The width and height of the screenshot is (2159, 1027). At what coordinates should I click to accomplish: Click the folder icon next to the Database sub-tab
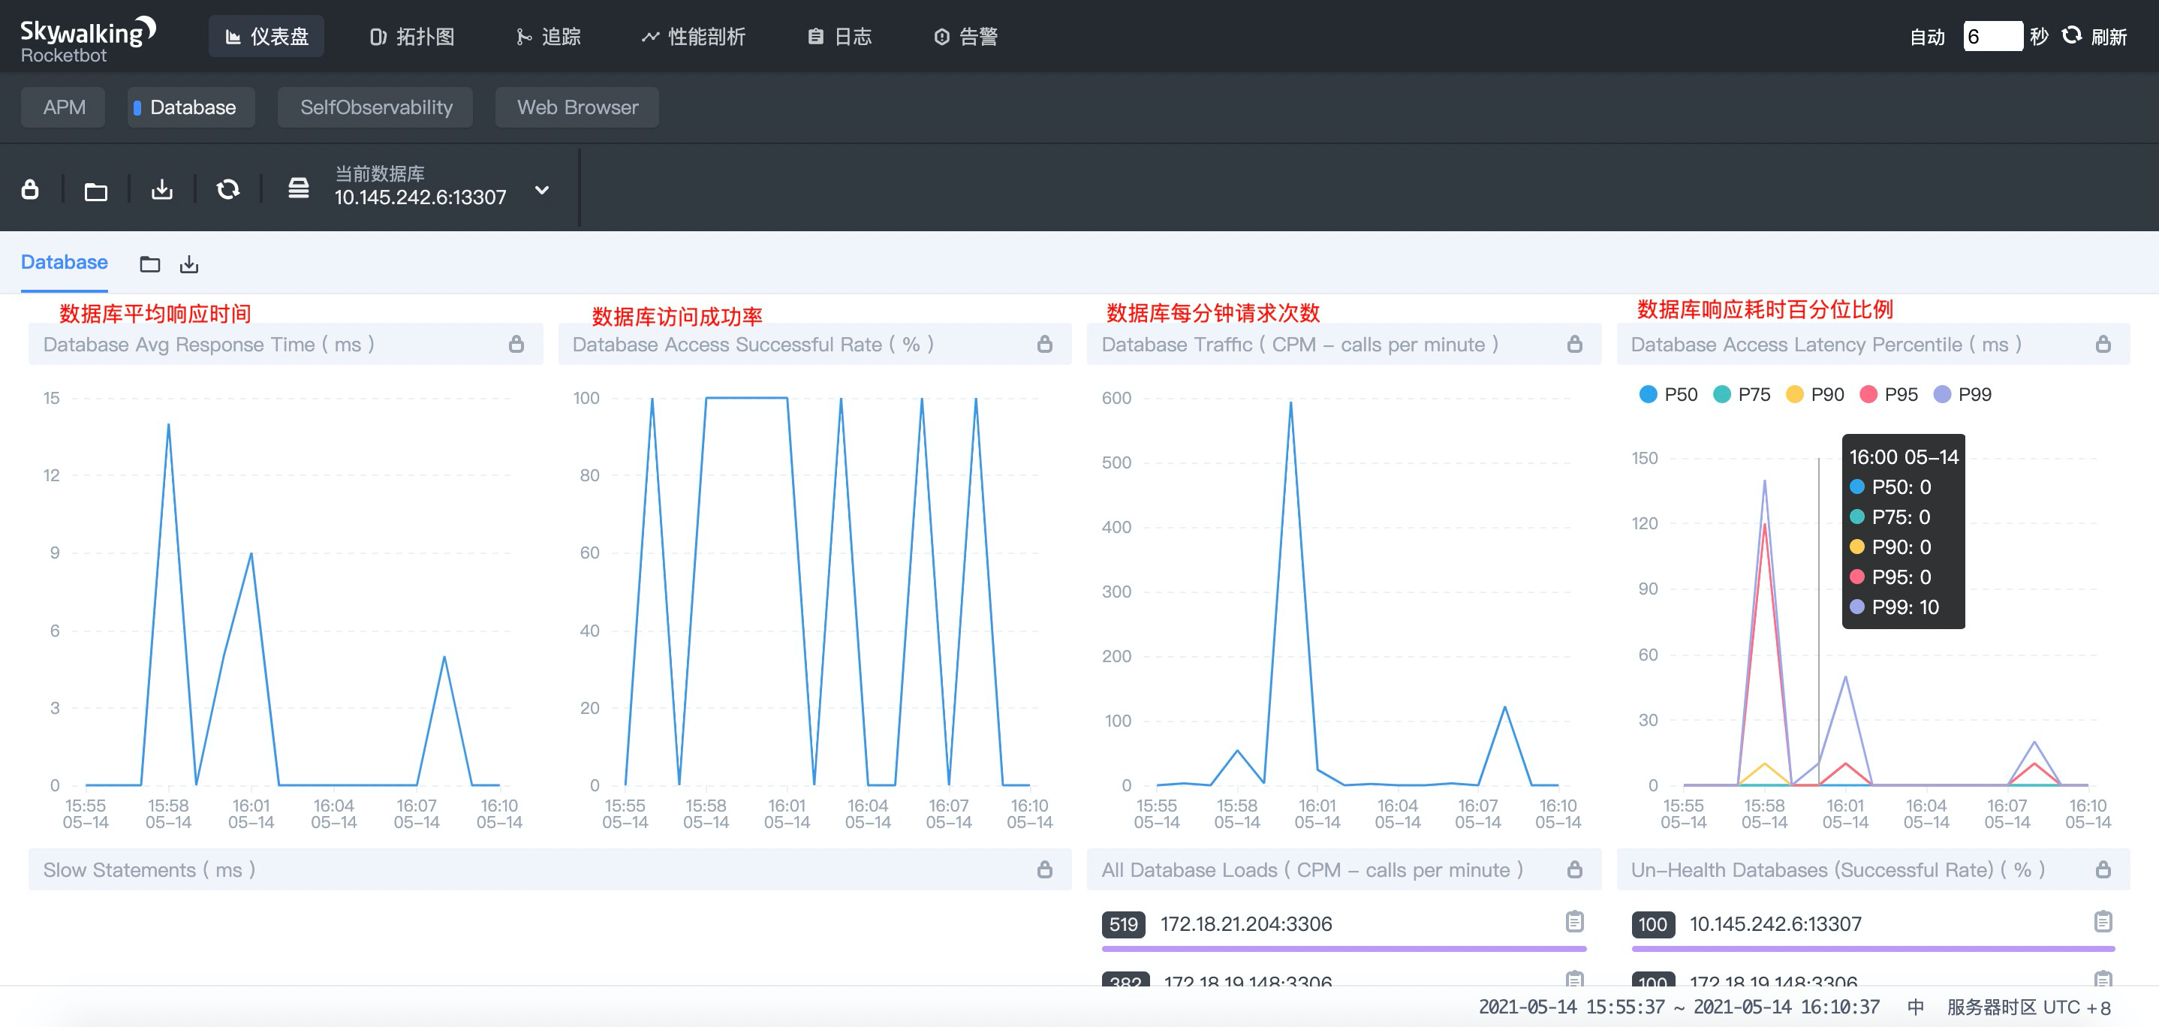150,264
